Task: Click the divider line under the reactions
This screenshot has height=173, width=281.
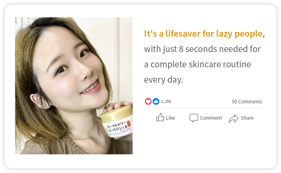Action: pos(203,108)
